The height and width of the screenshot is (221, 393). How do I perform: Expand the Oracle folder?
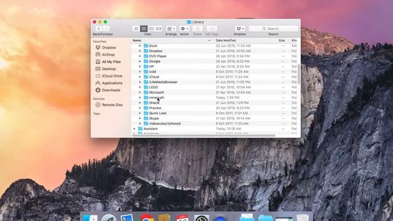coord(140,103)
